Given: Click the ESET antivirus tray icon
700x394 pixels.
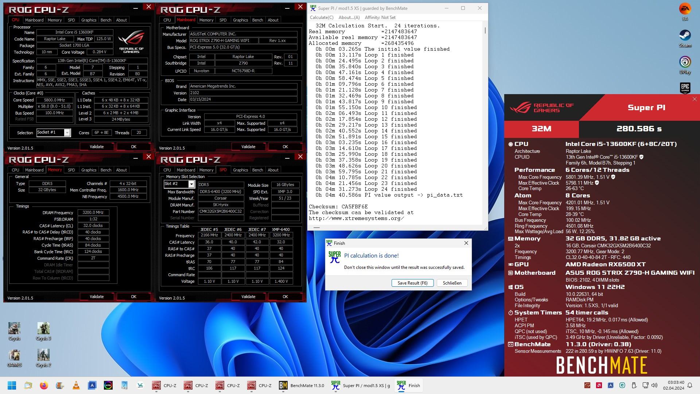Looking at the screenshot, I should pyautogui.click(x=622, y=385).
